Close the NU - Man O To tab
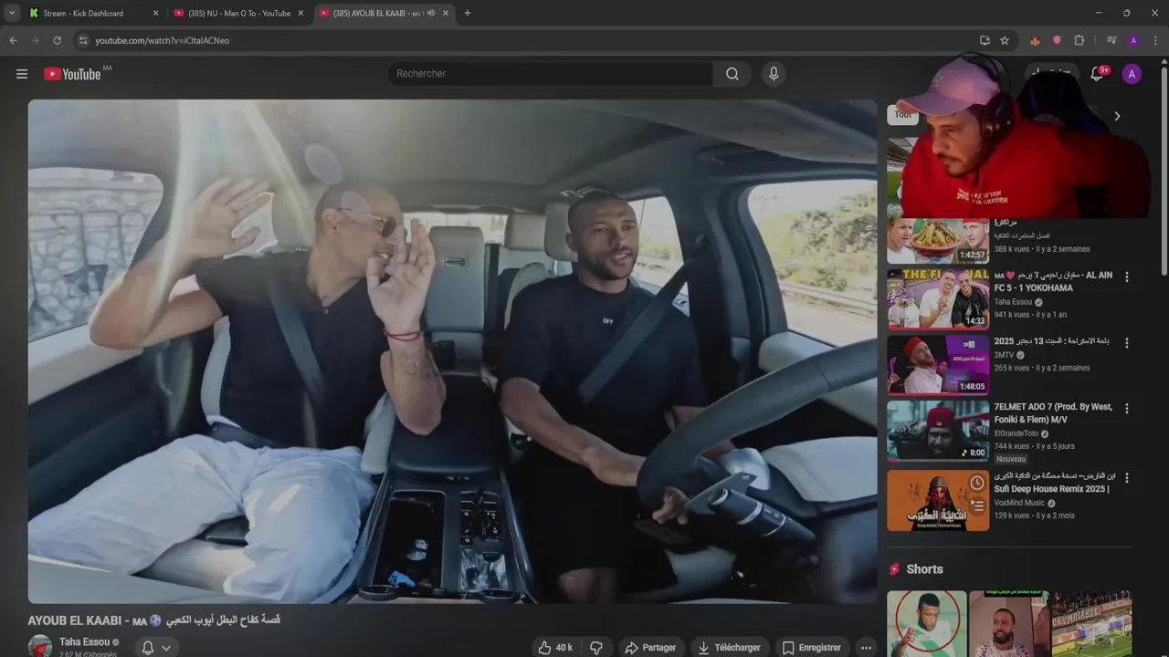1169x657 pixels. click(300, 13)
